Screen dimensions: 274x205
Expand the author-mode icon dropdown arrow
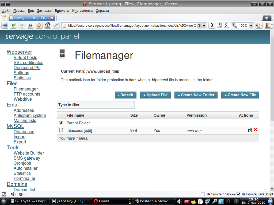pyautogui.click(x=272, y=25)
